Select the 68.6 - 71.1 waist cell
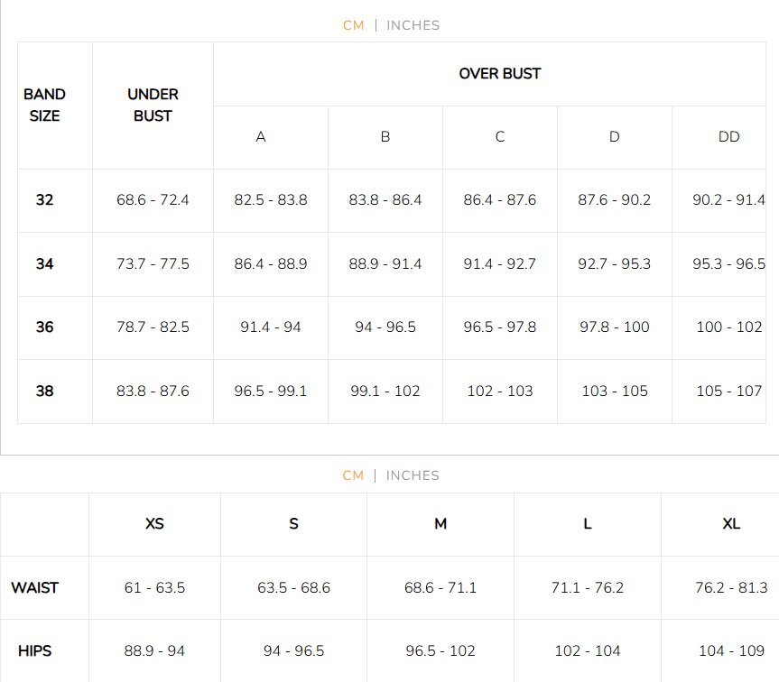Image resolution: width=779 pixels, height=682 pixels. pyautogui.click(x=441, y=588)
